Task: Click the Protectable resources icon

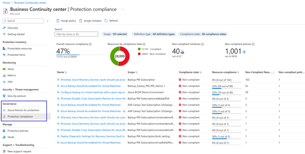Action: click(x=4, y=48)
